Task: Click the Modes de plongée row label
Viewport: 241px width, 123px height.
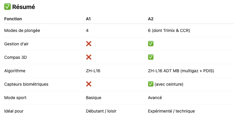Action: click(x=22, y=30)
